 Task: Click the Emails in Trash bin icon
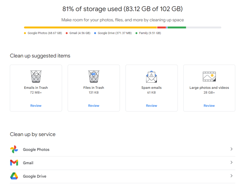coord(36,76)
